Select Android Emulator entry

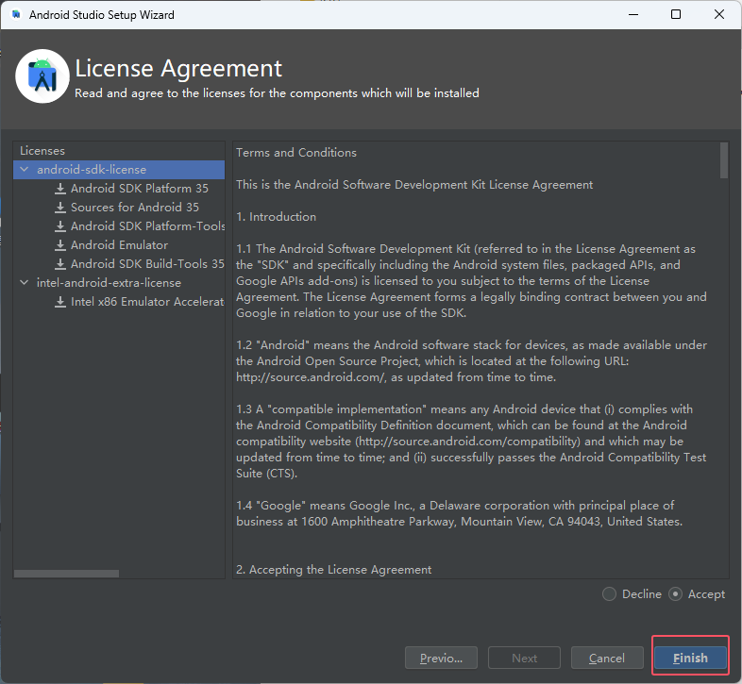coord(119,245)
